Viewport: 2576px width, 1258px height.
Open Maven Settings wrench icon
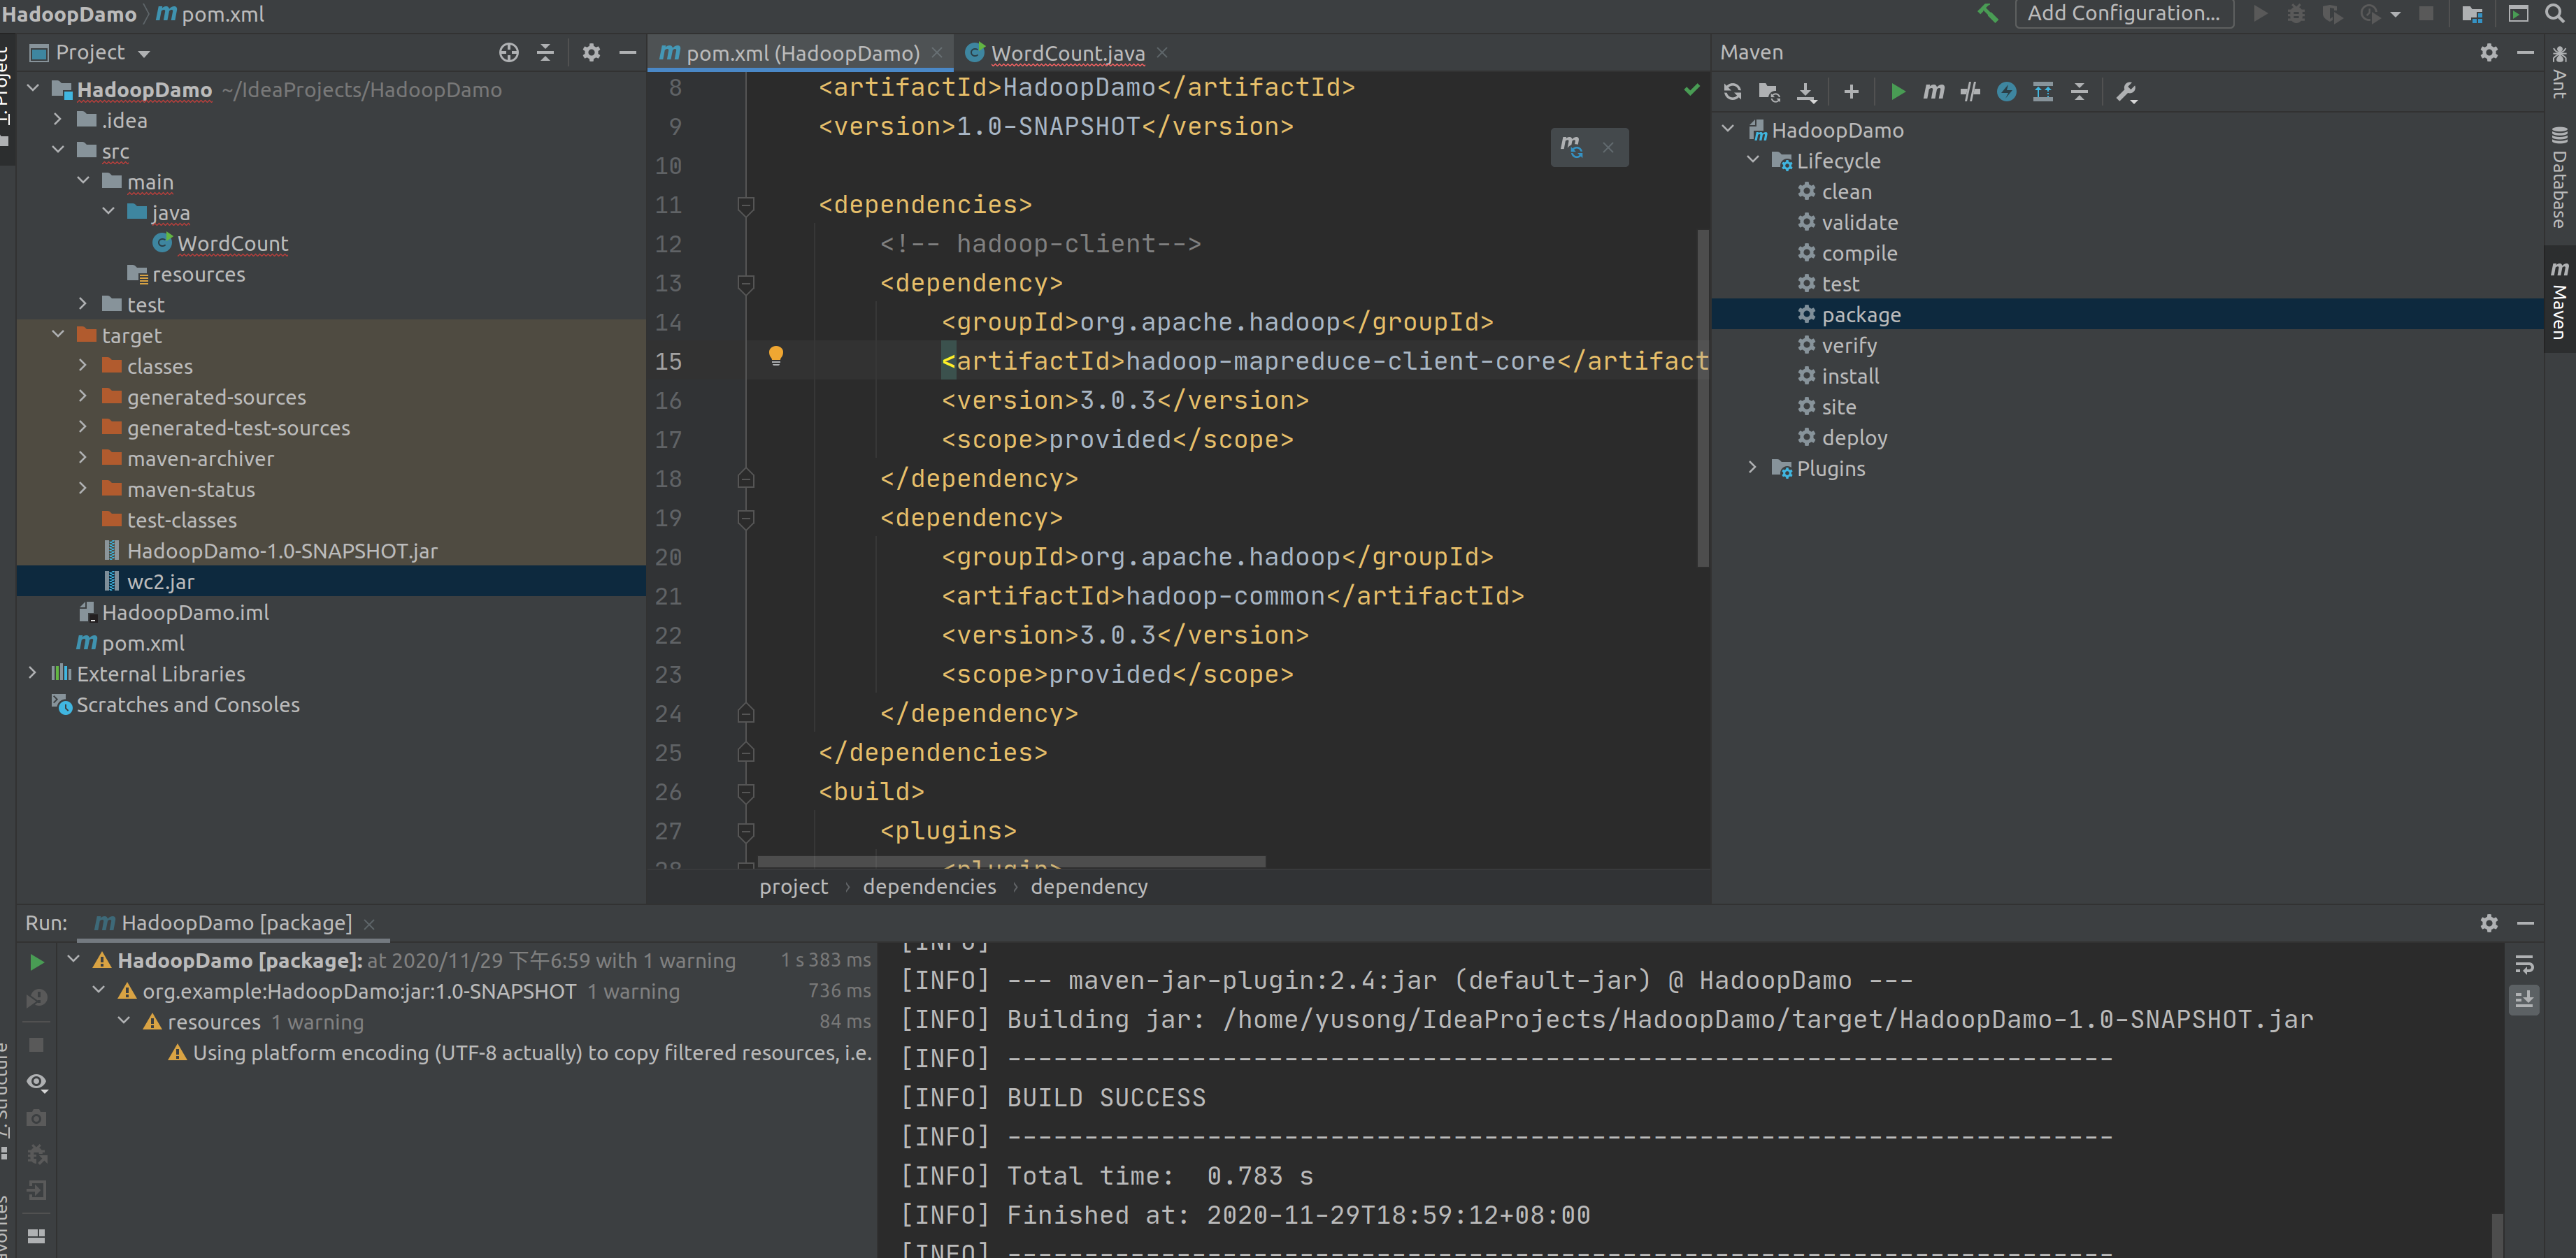[x=2126, y=92]
